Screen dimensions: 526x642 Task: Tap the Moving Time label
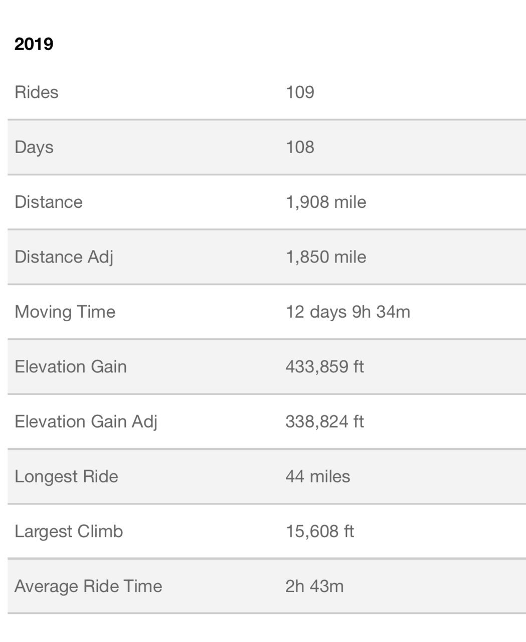point(65,312)
